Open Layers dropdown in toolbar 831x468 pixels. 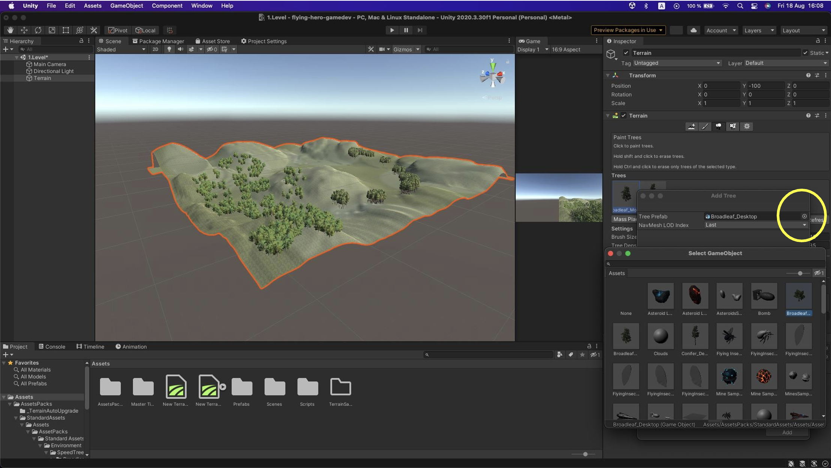(x=759, y=30)
